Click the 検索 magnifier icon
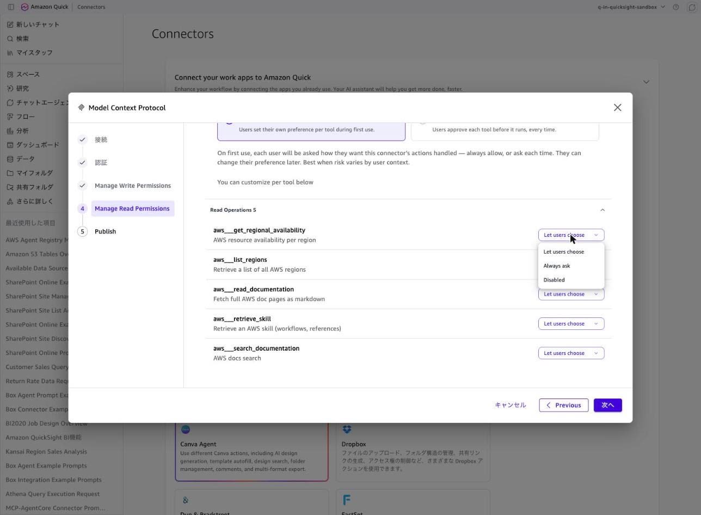The image size is (701, 515). click(x=10, y=39)
